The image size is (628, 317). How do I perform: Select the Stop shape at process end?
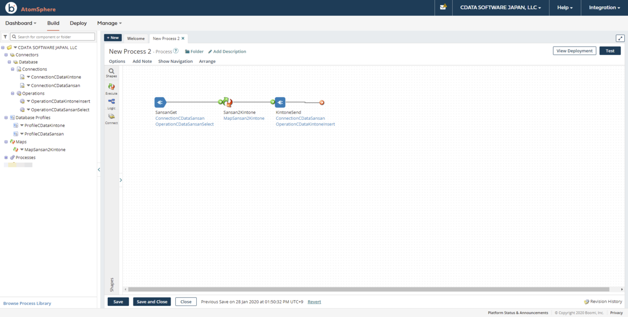(x=322, y=103)
